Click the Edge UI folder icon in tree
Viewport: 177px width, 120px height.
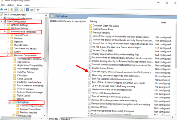(14, 99)
